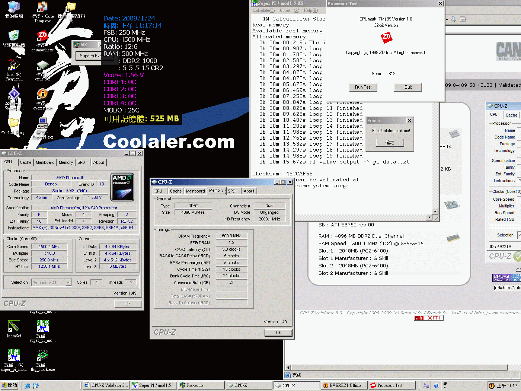
Task: Launch the thg_clock.exe shortcut icon
Action: 42,356
